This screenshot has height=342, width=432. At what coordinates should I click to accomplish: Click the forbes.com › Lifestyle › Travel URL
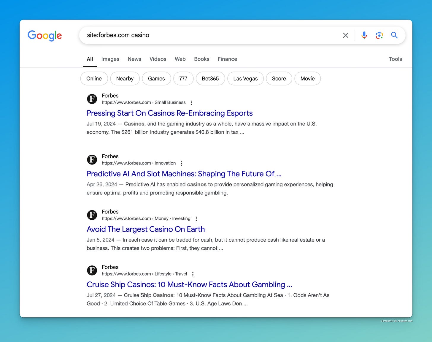(144, 274)
